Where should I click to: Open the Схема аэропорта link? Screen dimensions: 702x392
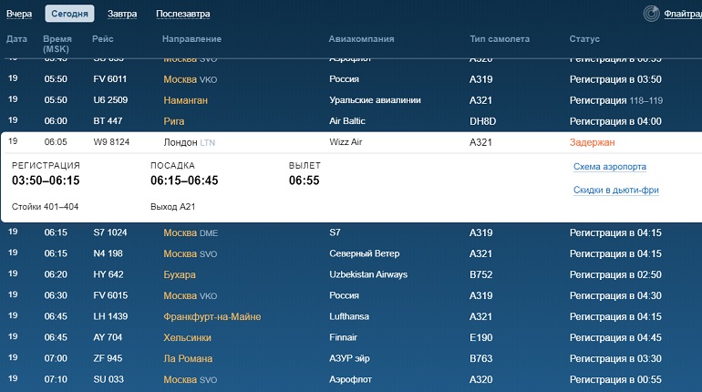[x=610, y=167]
